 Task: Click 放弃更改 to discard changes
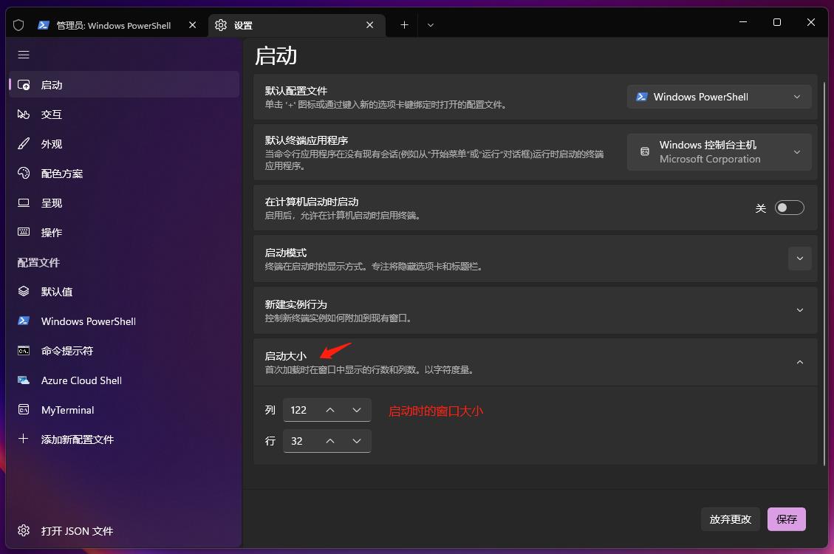[x=730, y=519]
